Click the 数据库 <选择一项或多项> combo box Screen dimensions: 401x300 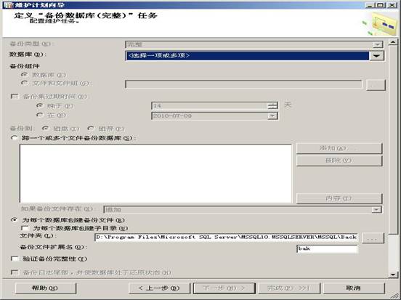(255, 56)
